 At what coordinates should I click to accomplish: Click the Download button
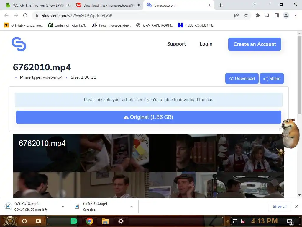[242, 78]
